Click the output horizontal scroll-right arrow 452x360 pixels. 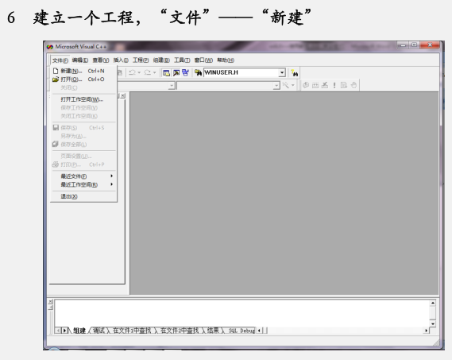tap(426, 331)
